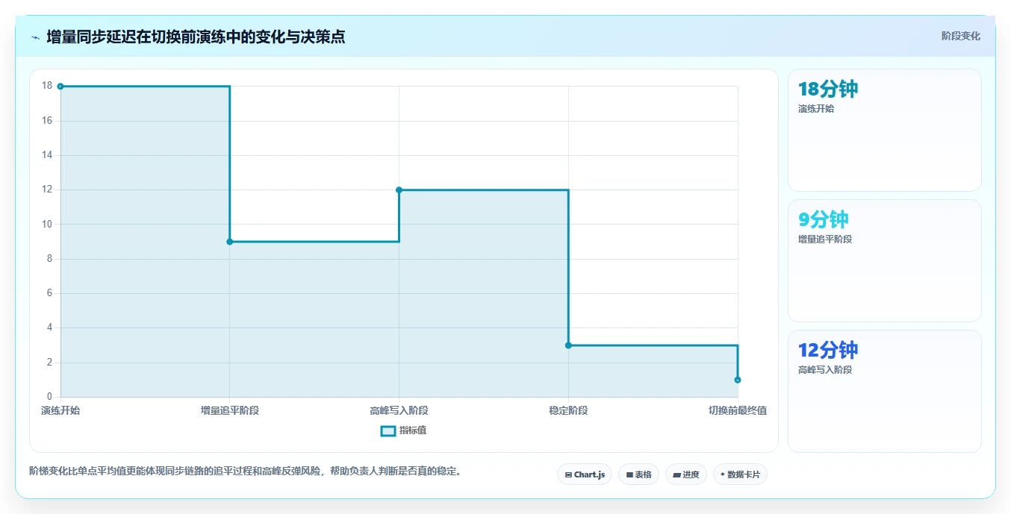This screenshot has width=1011, height=514.
Task: Click the data point at 高峰写入阶段
Action: pyautogui.click(x=399, y=189)
